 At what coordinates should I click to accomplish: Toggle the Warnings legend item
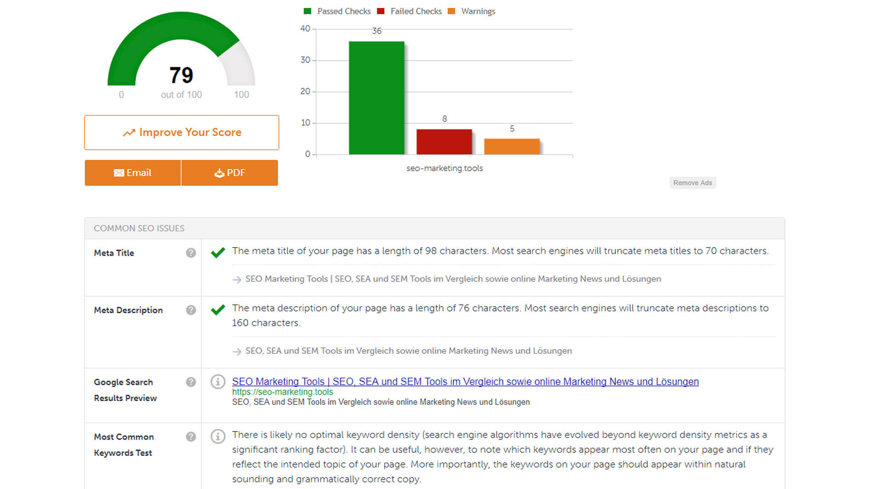(472, 12)
